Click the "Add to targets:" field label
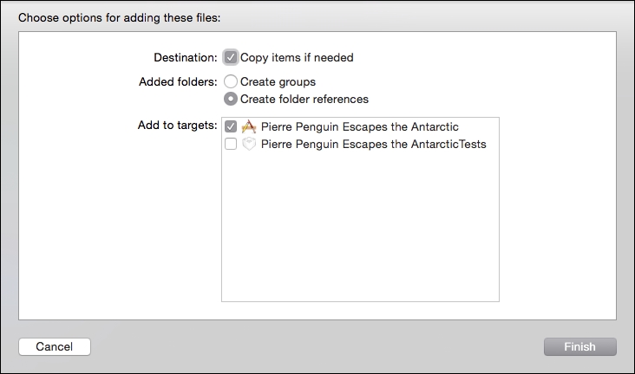 point(177,126)
